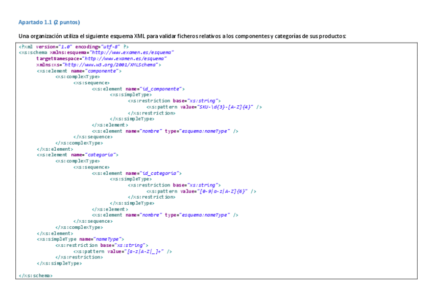
Task: Select the element declaration named "componente"
Action: tap(79, 71)
